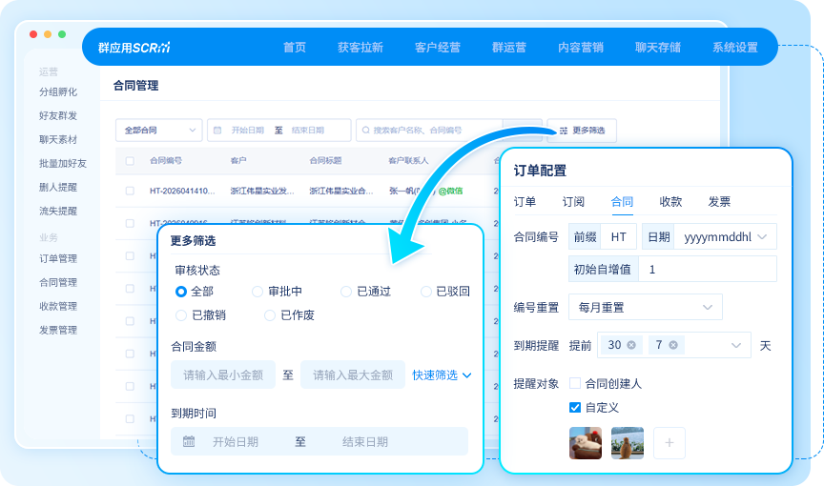Open 批量加好友 in sidebar
Viewport: 824px width, 486px height.
pos(63,163)
